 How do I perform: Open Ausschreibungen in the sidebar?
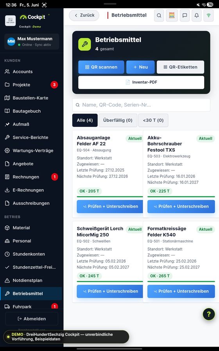(31, 203)
